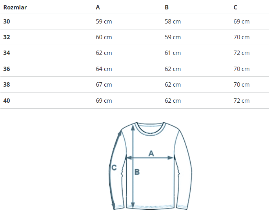Click the 59 cm A value for size 30
This screenshot has width=269, height=216.
coord(104,21)
